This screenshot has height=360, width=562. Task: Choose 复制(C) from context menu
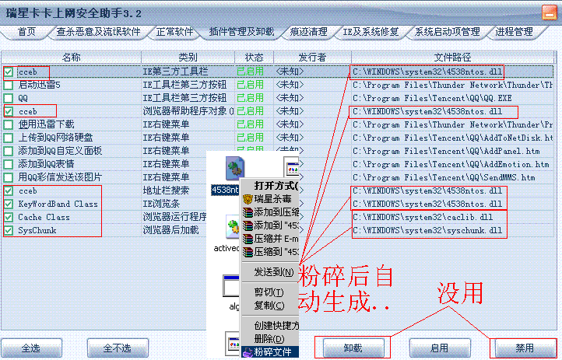click(269, 306)
